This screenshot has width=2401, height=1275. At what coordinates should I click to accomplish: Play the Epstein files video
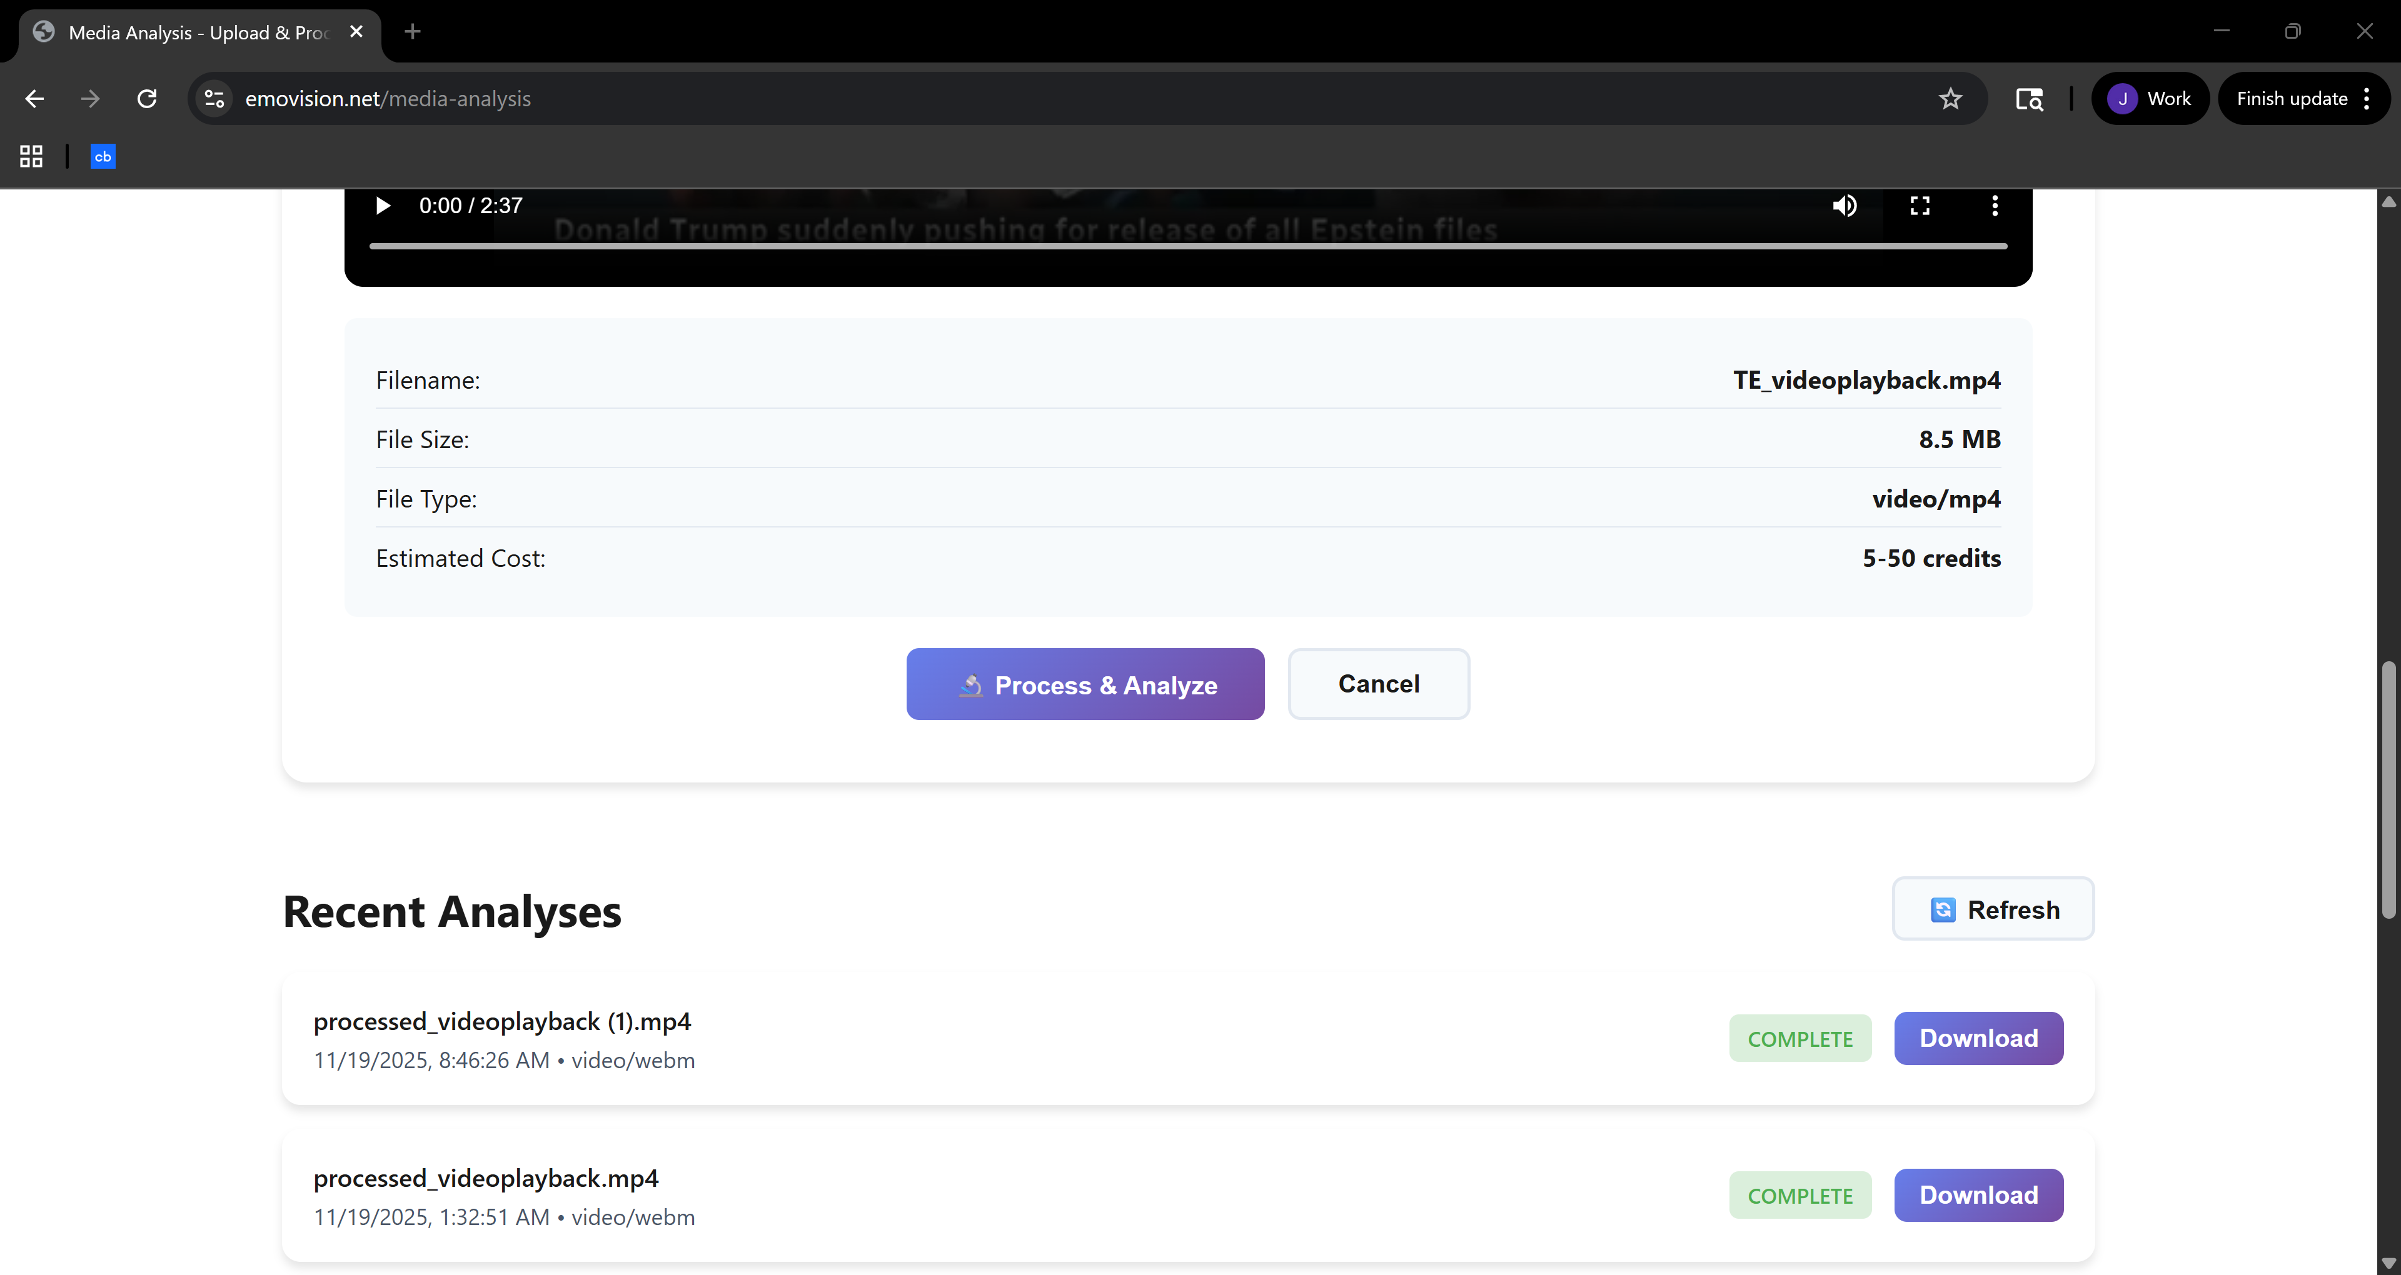tap(382, 205)
